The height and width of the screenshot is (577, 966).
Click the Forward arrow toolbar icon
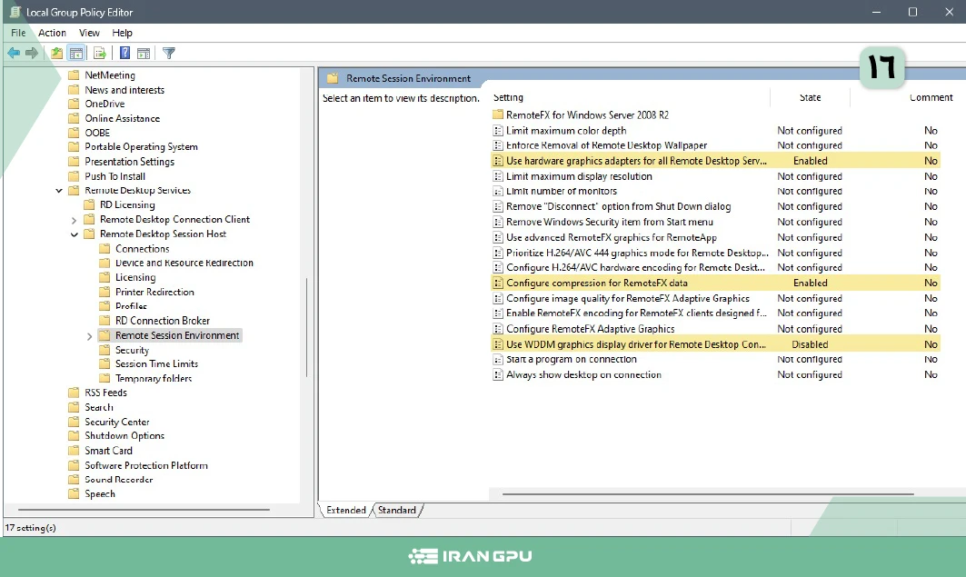[x=32, y=53]
